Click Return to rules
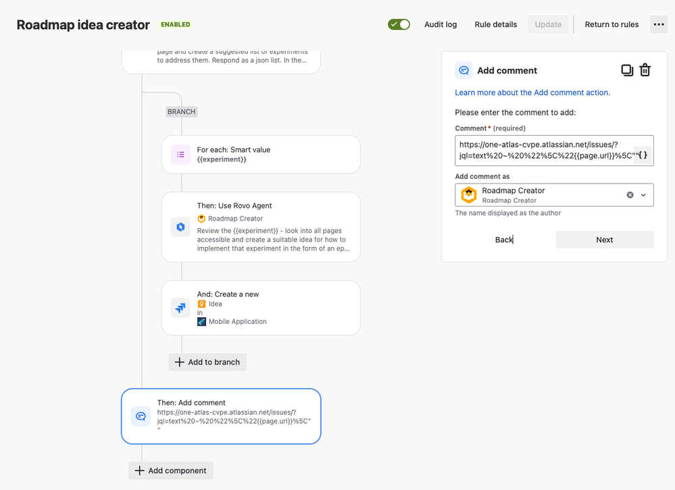The image size is (675, 490). pyautogui.click(x=611, y=24)
